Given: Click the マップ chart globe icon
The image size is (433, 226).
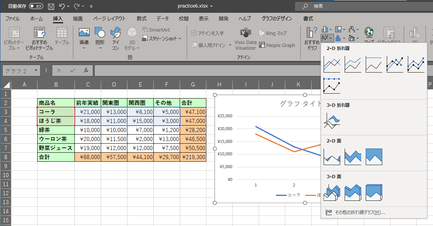Looking at the screenshot, I should pyautogui.click(x=369, y=33).
